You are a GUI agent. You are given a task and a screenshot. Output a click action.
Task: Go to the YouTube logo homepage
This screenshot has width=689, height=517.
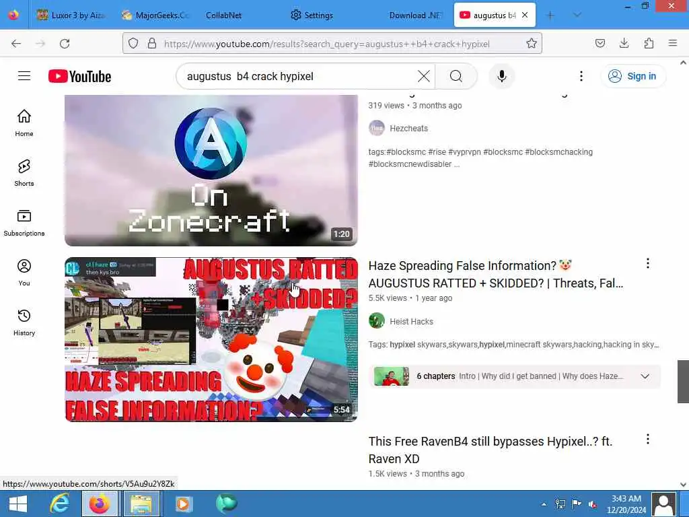pos(79,76)
